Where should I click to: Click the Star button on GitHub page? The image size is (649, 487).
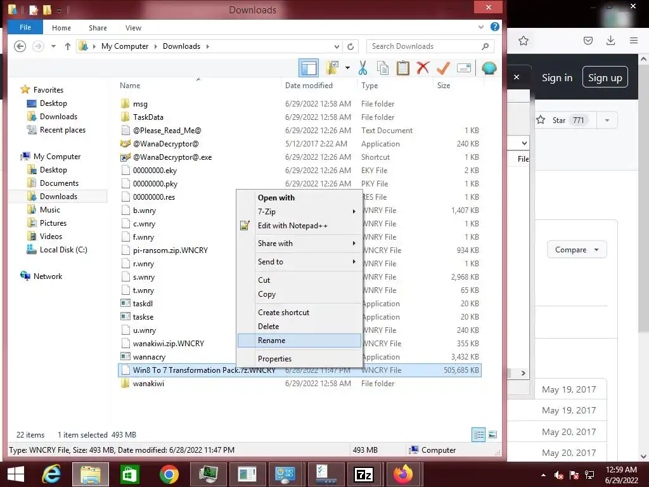(x=565, y=120)
